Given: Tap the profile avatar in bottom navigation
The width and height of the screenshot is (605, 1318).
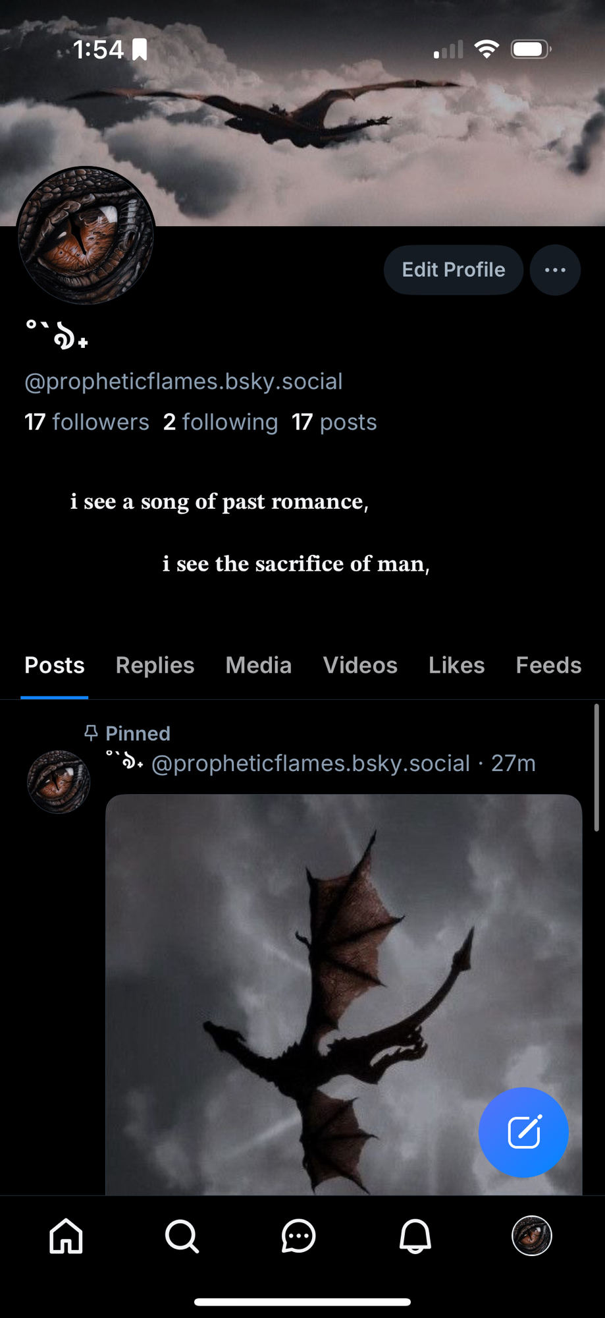Looking at the screenshot, I should (x=531, y=1236).
